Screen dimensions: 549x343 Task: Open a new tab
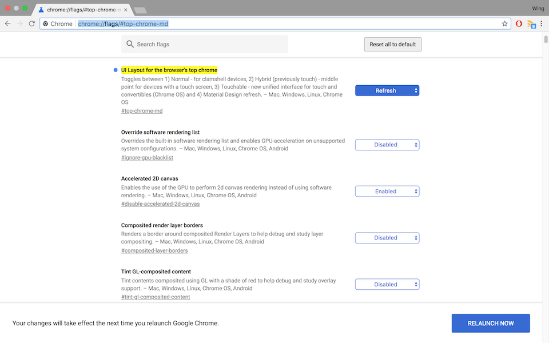click(140, 10)
